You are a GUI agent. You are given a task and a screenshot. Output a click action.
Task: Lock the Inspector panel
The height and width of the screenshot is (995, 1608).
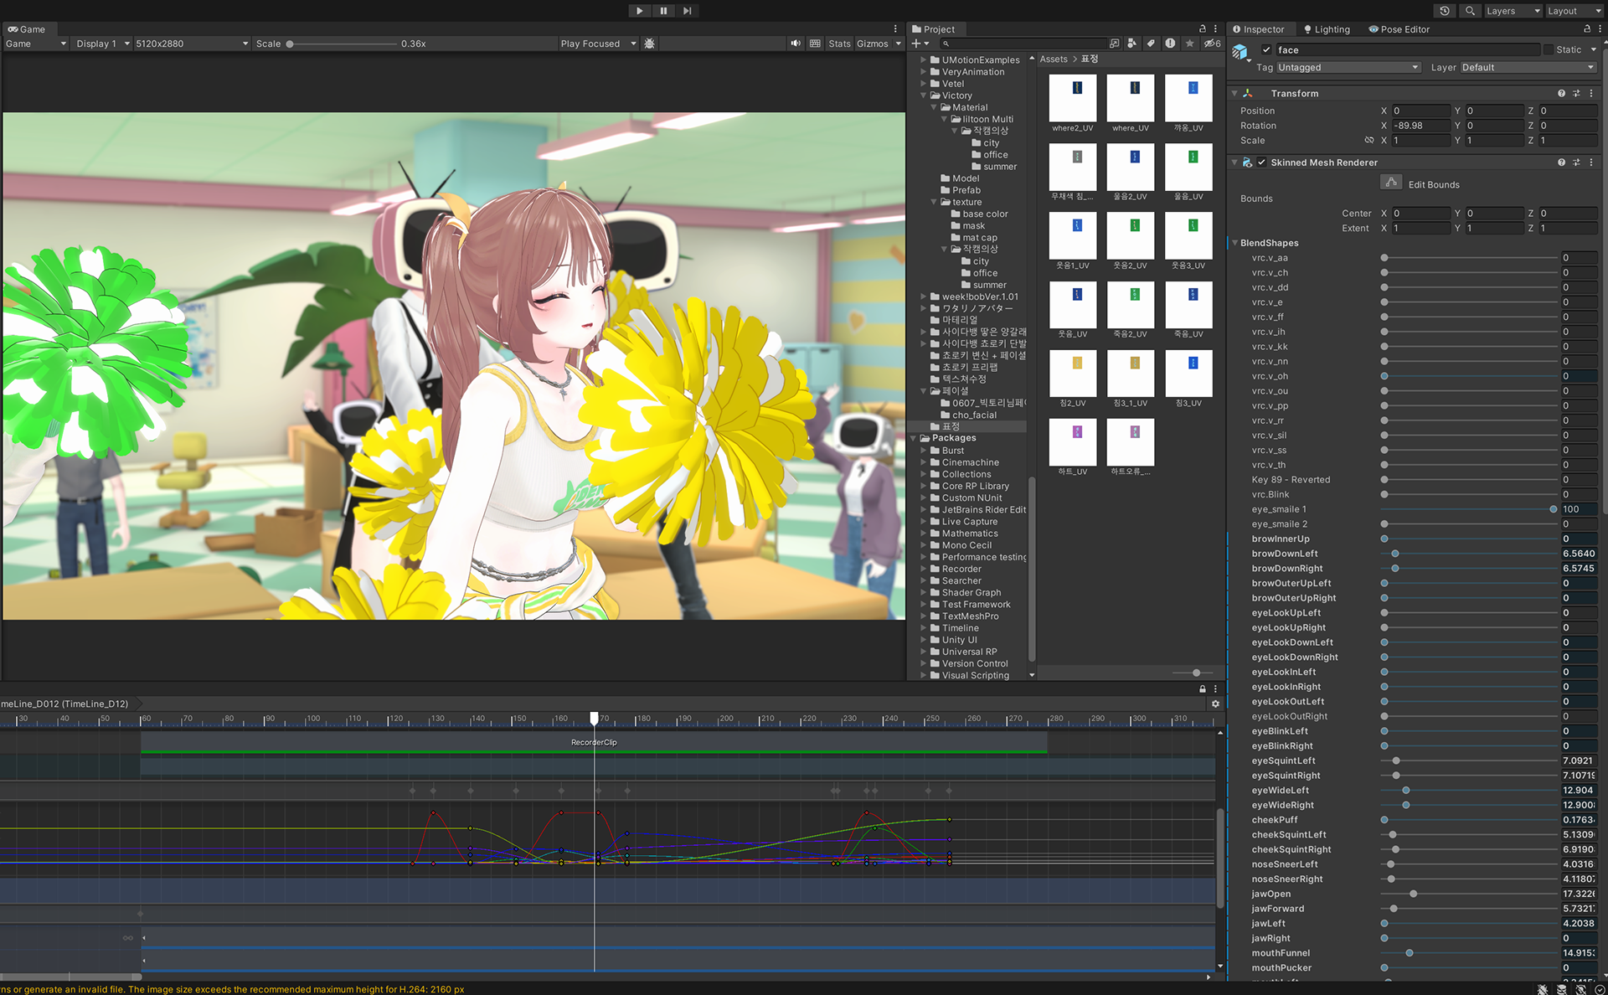pyautogui.click(x=1586, y=29)
